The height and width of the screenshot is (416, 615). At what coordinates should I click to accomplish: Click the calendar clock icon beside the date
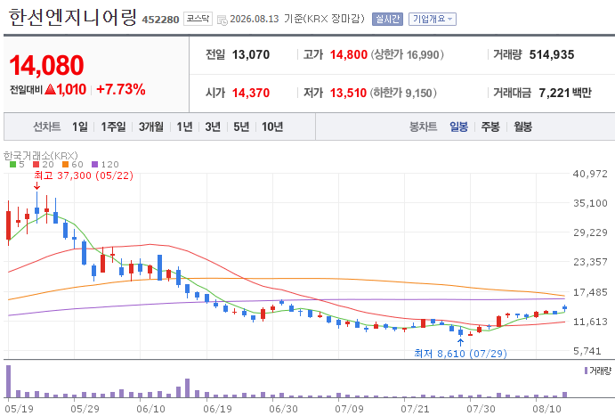point(222,20)
